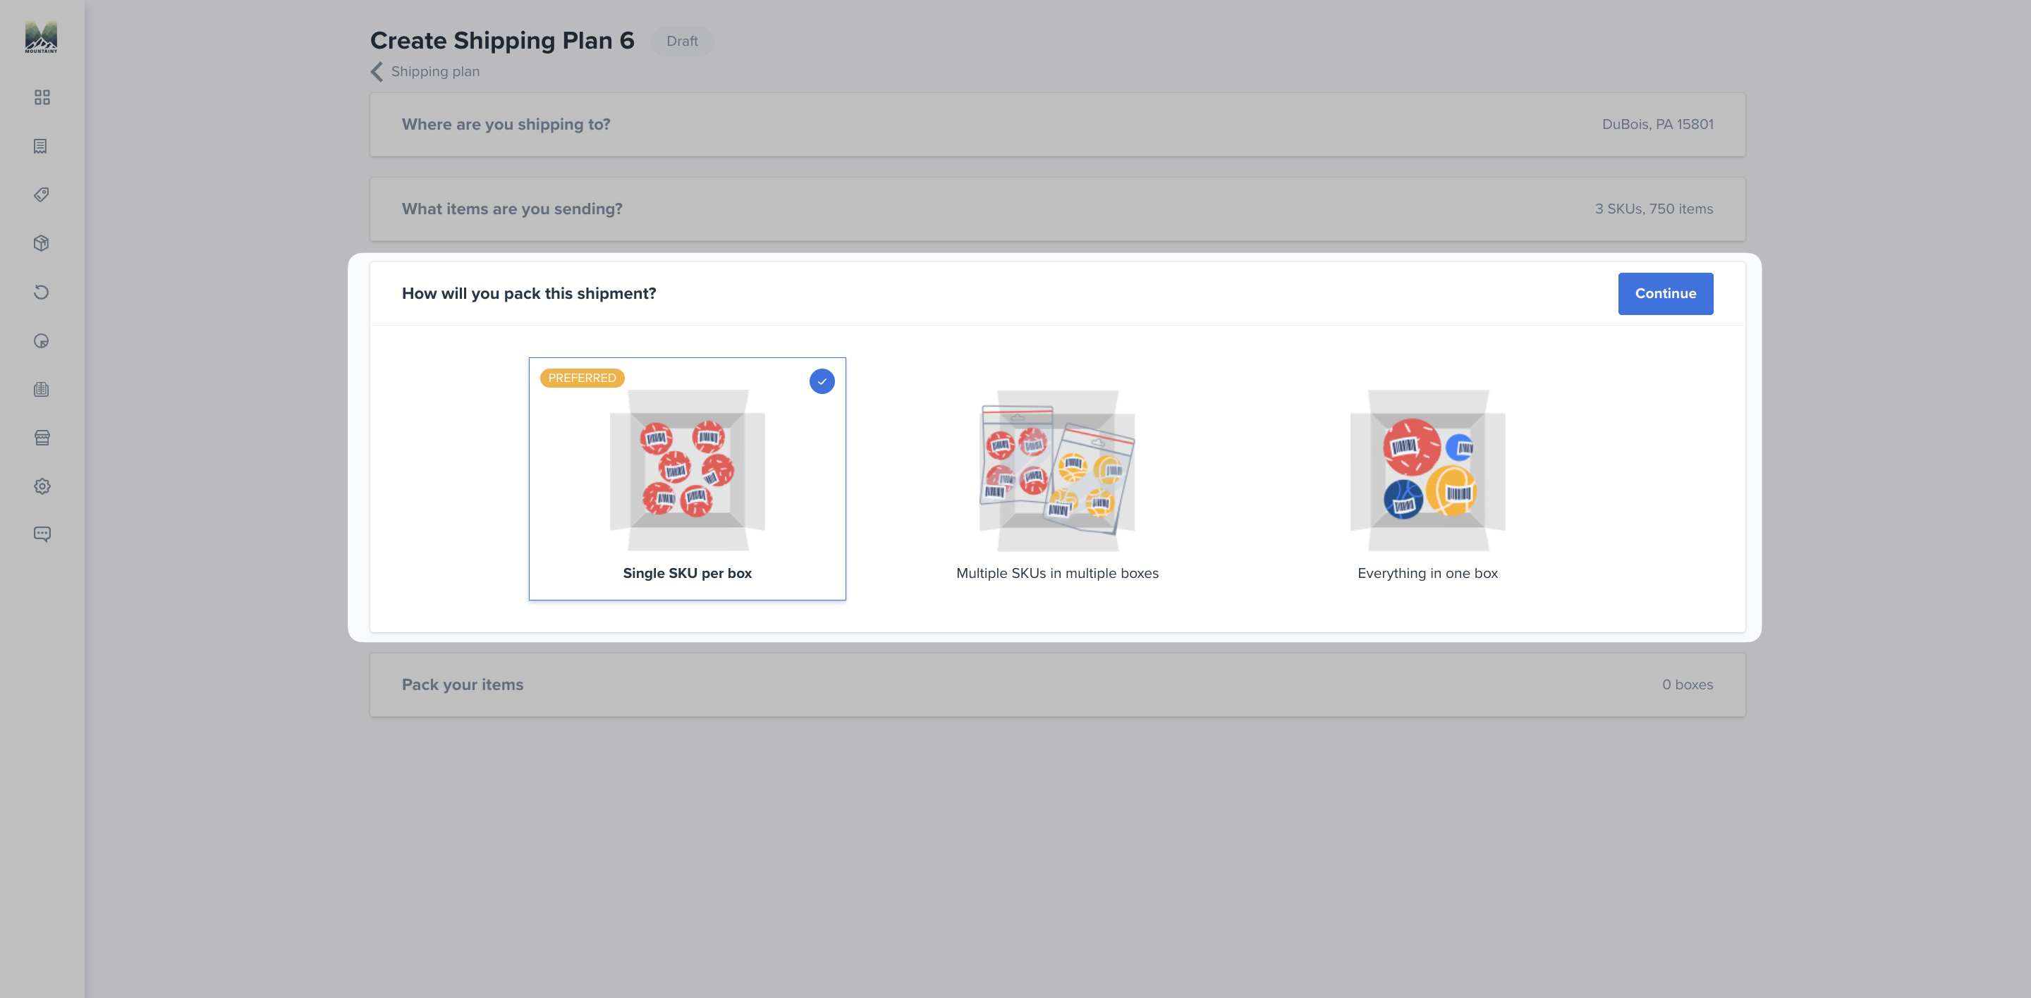Expand the Pack your items section

[x=1057, y=684]
